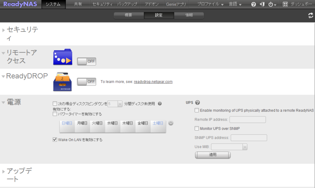Check Monitor UPS over SNMP
The image size is (315, 188).
pos(196,128)
